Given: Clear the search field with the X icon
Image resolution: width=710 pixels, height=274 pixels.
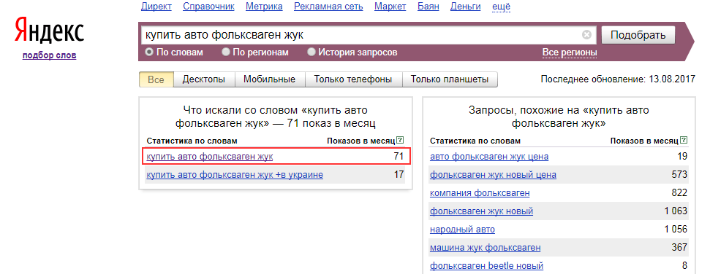Looking at the screenshot, I should tap(586, 35).
